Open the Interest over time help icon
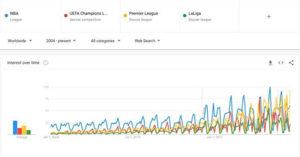 coord(46,62)
